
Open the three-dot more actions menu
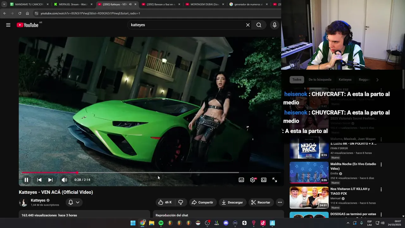280,202
